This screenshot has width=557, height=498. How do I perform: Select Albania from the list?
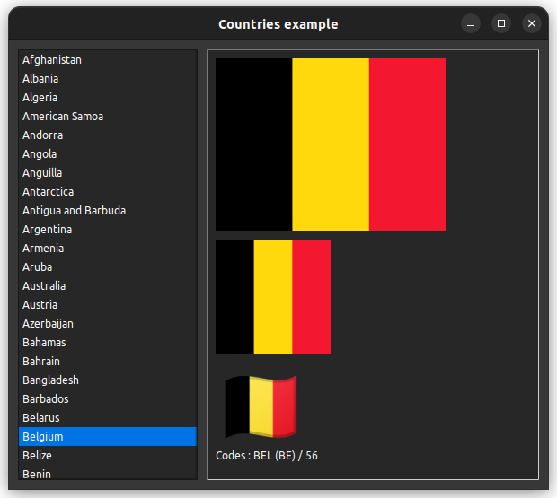[40, 79]
